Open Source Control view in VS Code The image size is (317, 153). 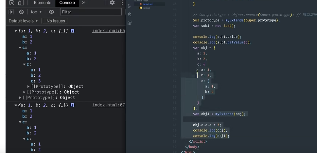[x=130, y=6]
